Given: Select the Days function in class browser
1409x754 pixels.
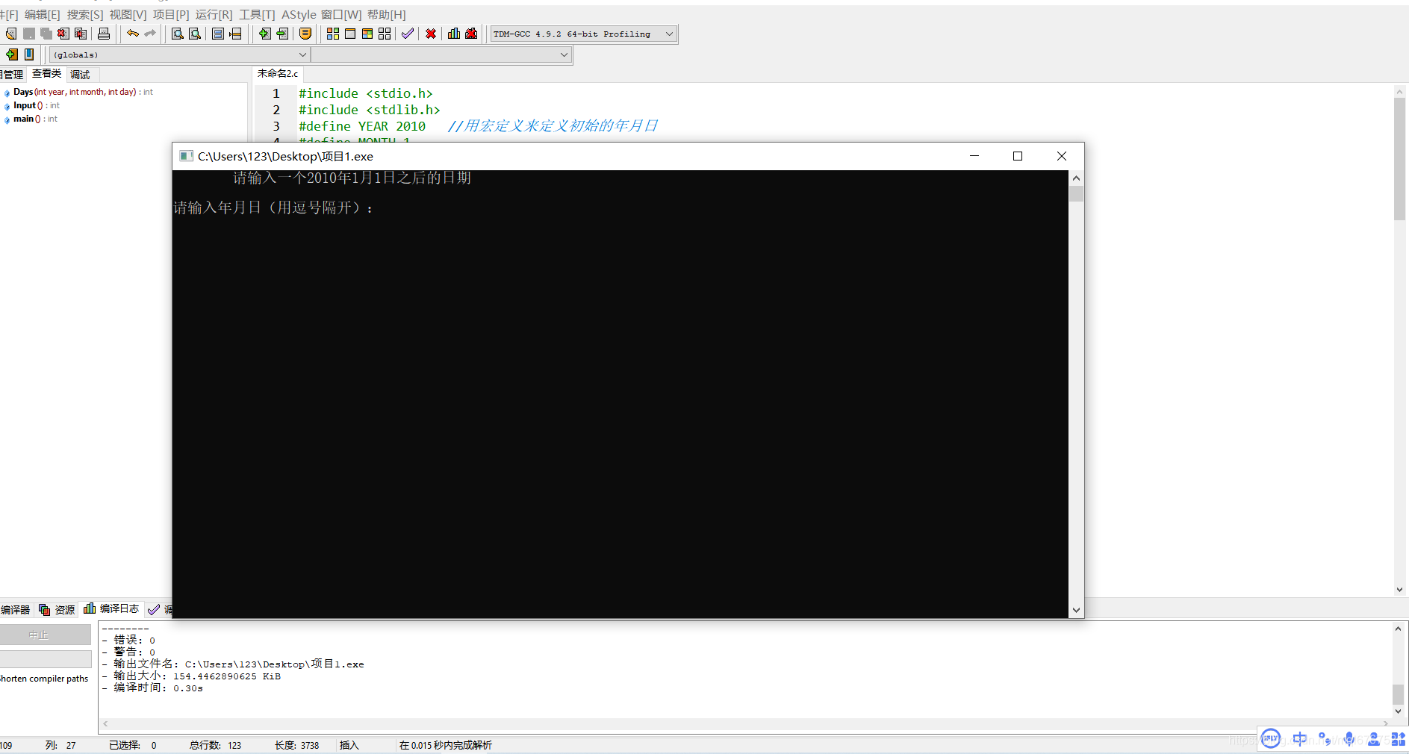Looking at the screenshot, I should (82, 92).
